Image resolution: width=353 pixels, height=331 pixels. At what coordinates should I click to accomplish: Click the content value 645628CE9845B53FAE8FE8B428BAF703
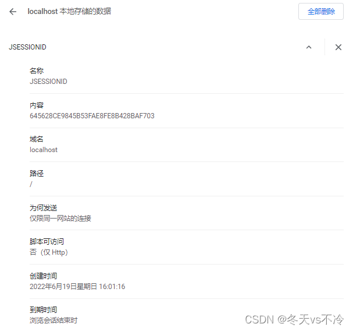(92, 116)
